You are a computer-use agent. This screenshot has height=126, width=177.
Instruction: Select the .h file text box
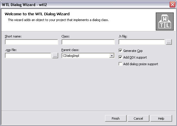[142, 42]
